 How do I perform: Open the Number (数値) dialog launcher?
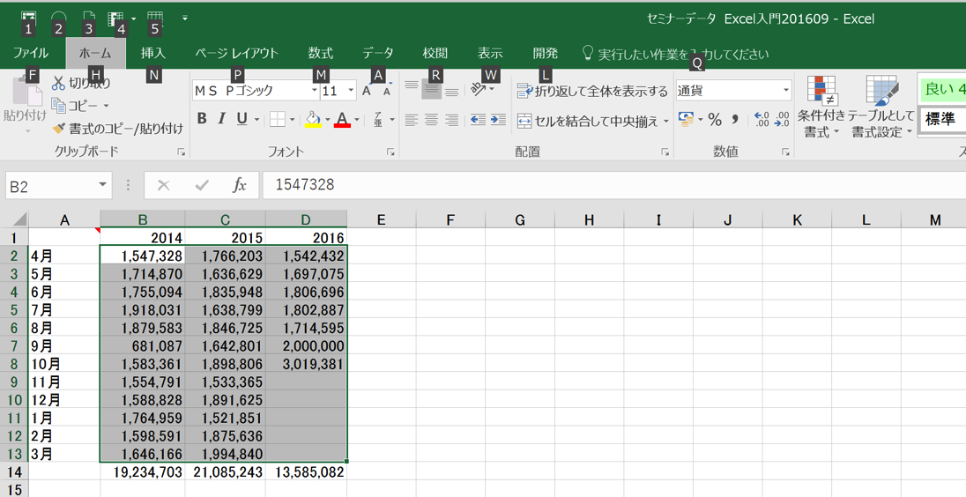(x=785, y=152)
